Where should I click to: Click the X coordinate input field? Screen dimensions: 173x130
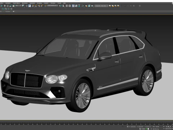click(x=133, y=127)
